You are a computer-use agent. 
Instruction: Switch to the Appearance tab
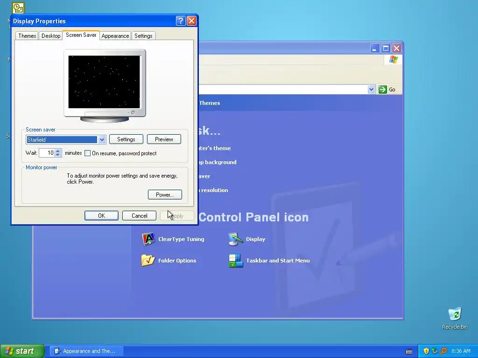(x=115, y=35)
